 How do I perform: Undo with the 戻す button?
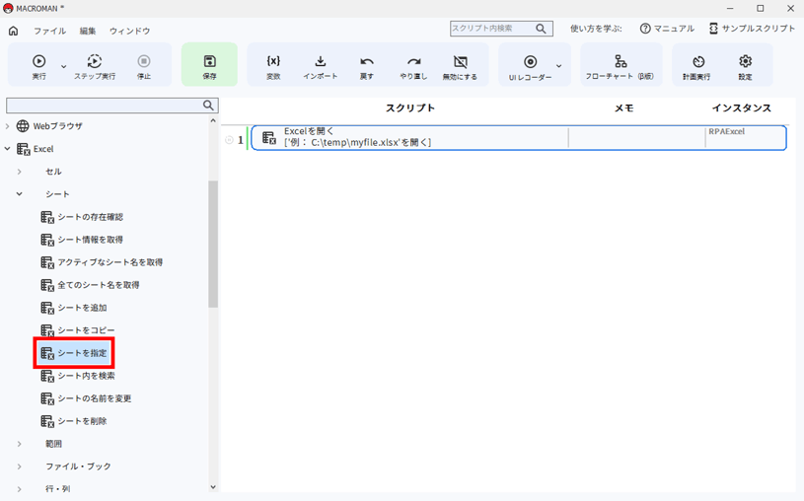pyautogui.click(x=367, y=67)
